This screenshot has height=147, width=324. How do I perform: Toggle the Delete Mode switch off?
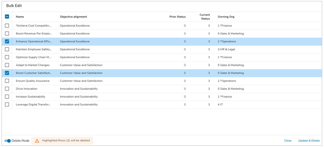pyautogui.click(x=8, y=141)
